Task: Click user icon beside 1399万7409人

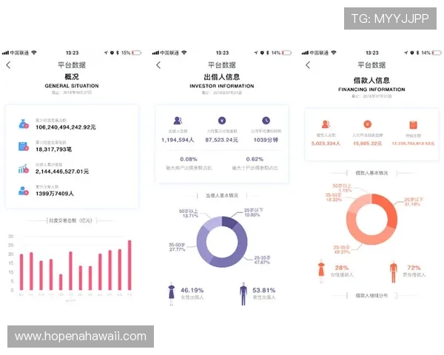Action: [24, 191]
